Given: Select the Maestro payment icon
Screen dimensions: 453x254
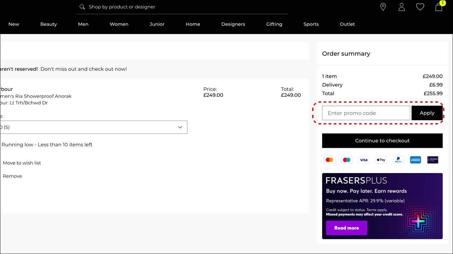Looking at the screenshot, I should click(346, 160).
